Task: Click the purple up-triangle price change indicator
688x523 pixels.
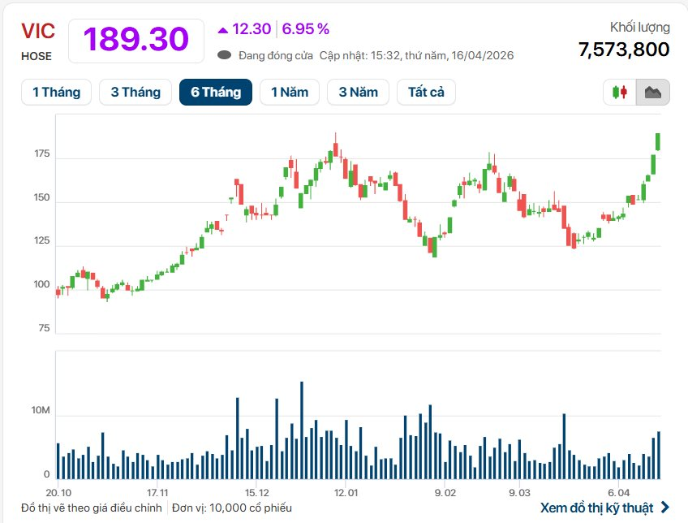Action: tap(223, 30)
